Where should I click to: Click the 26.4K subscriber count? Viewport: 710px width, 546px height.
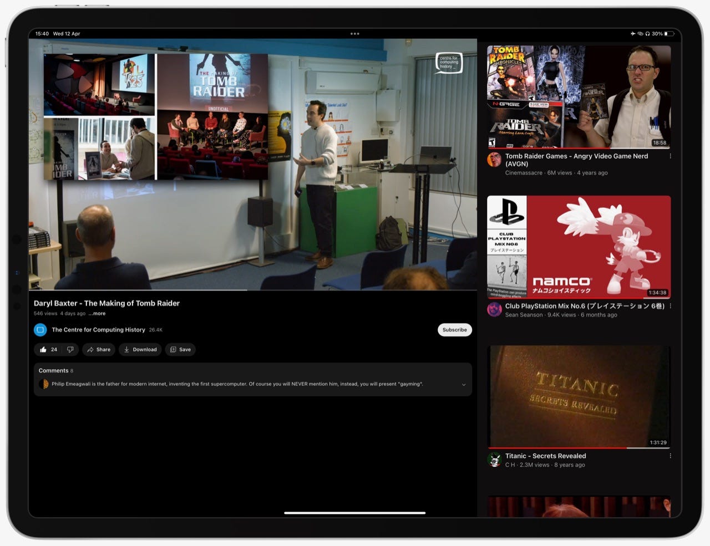pos(155,330)
